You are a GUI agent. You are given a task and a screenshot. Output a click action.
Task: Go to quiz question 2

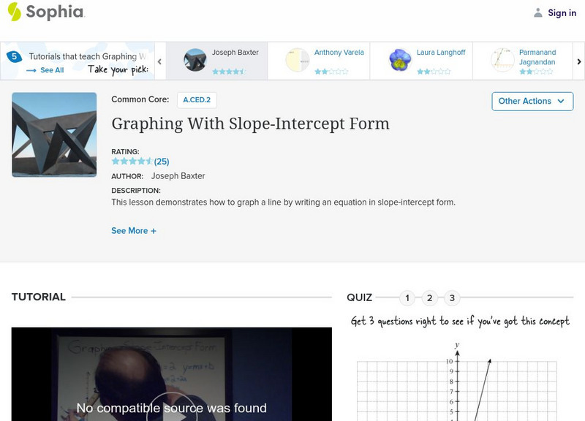(430, 297)
